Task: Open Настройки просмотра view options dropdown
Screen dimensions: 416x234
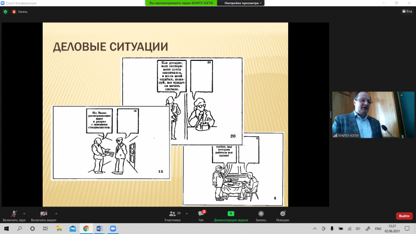Action: coord(243,3)
